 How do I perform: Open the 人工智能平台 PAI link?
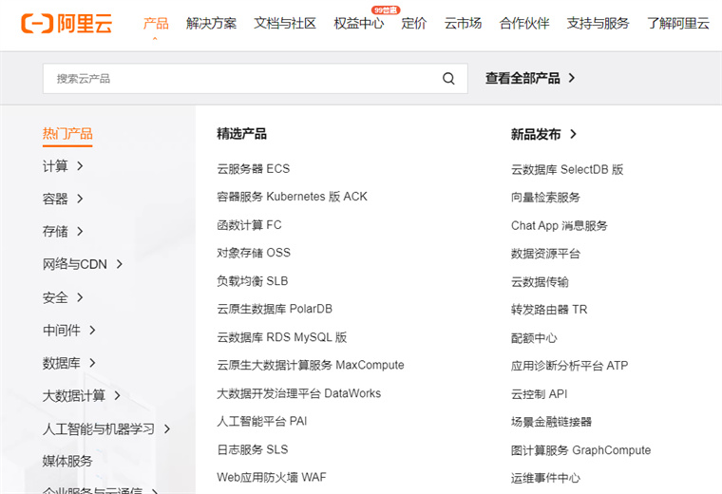(x=261, y=421)
